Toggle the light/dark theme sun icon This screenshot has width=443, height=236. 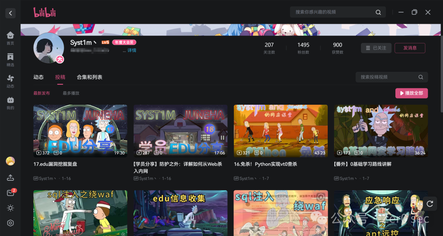(10, 208)
